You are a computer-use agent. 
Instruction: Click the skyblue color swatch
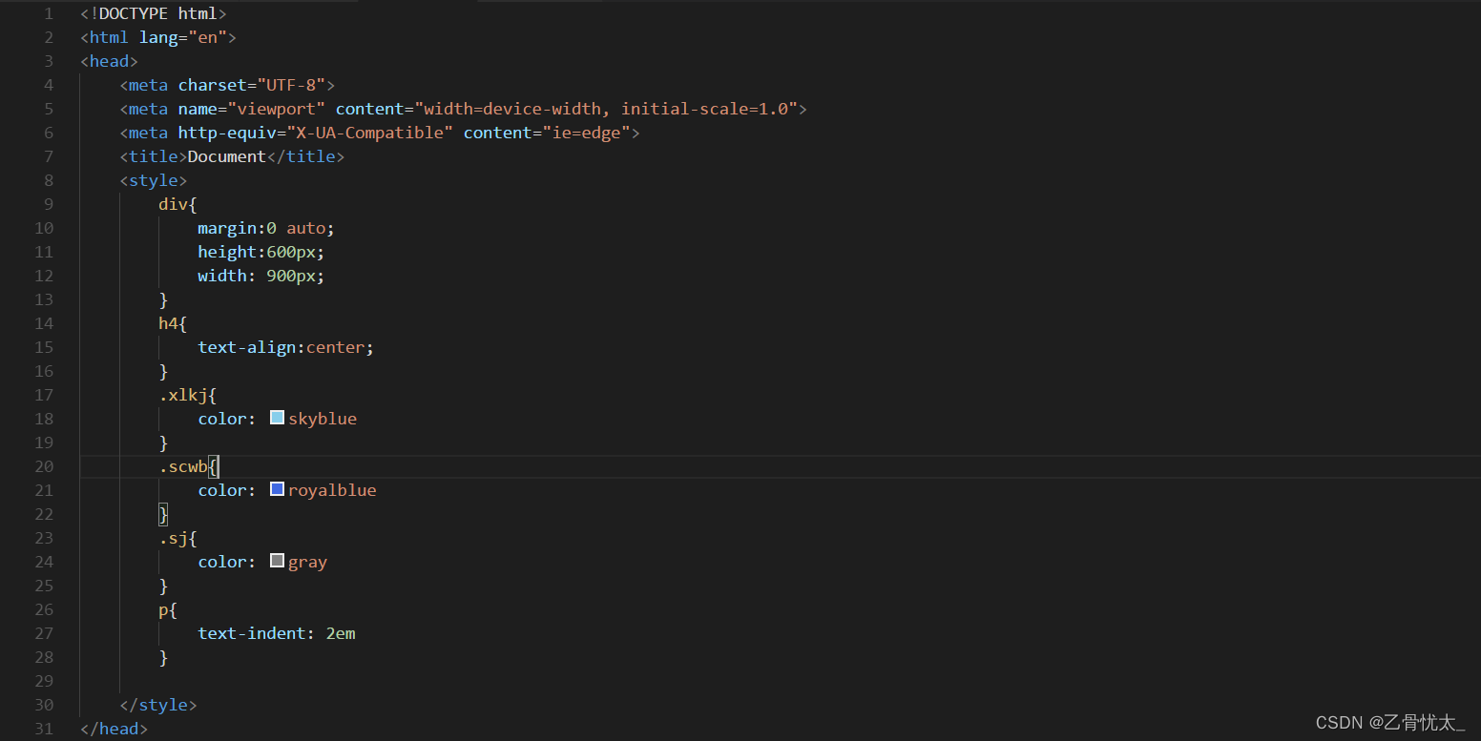(277, 418)
